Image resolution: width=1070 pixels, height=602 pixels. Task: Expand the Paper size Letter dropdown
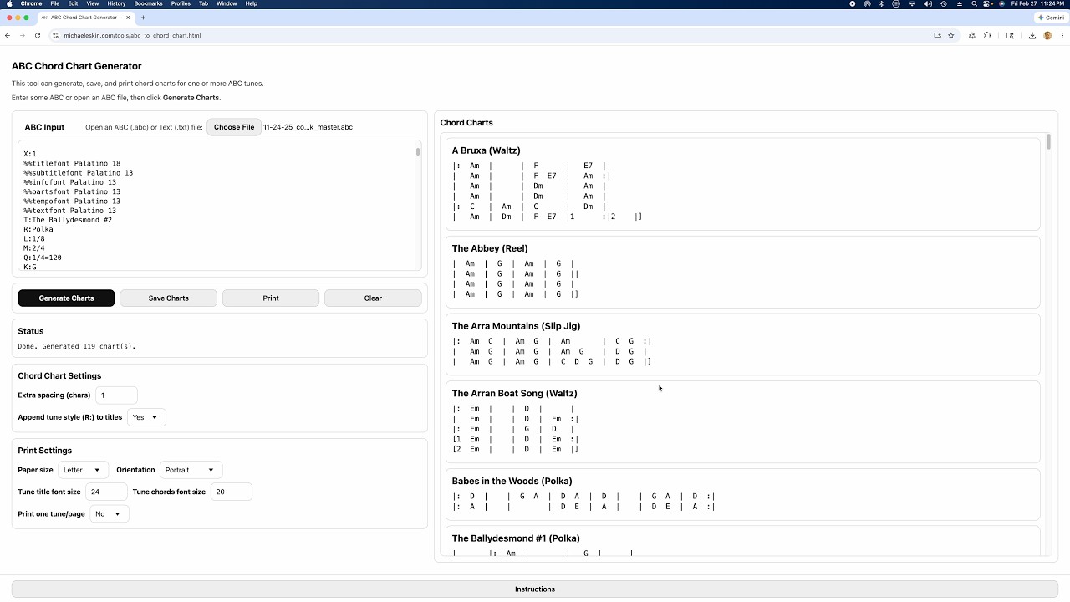tap(84, 470)
